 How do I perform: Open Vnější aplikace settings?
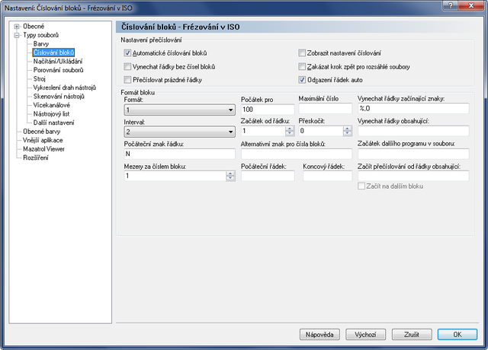pyautogui.click(x=43, y=140)
